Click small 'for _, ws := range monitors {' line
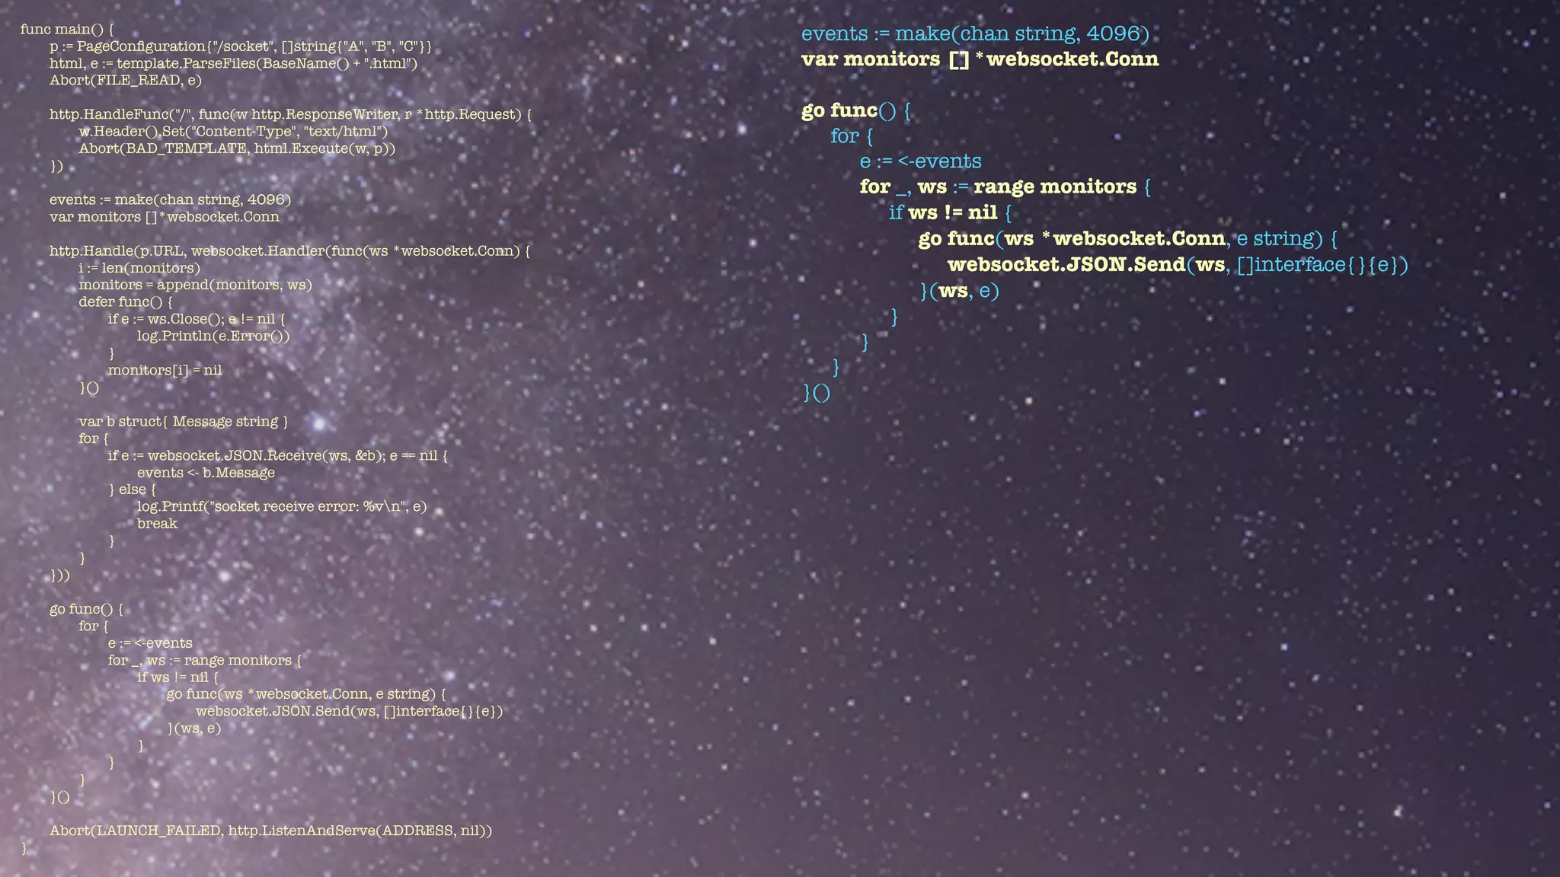Screen dimensions: 1560x877 (205, 660)
